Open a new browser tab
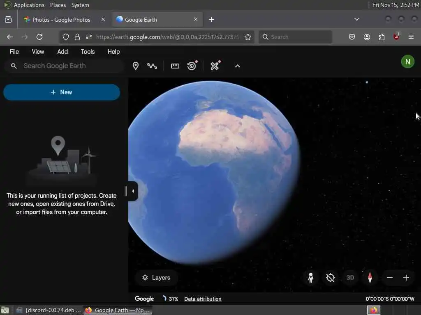The width and height of the screenshot is (421, 315). click(x=212, y=20)
